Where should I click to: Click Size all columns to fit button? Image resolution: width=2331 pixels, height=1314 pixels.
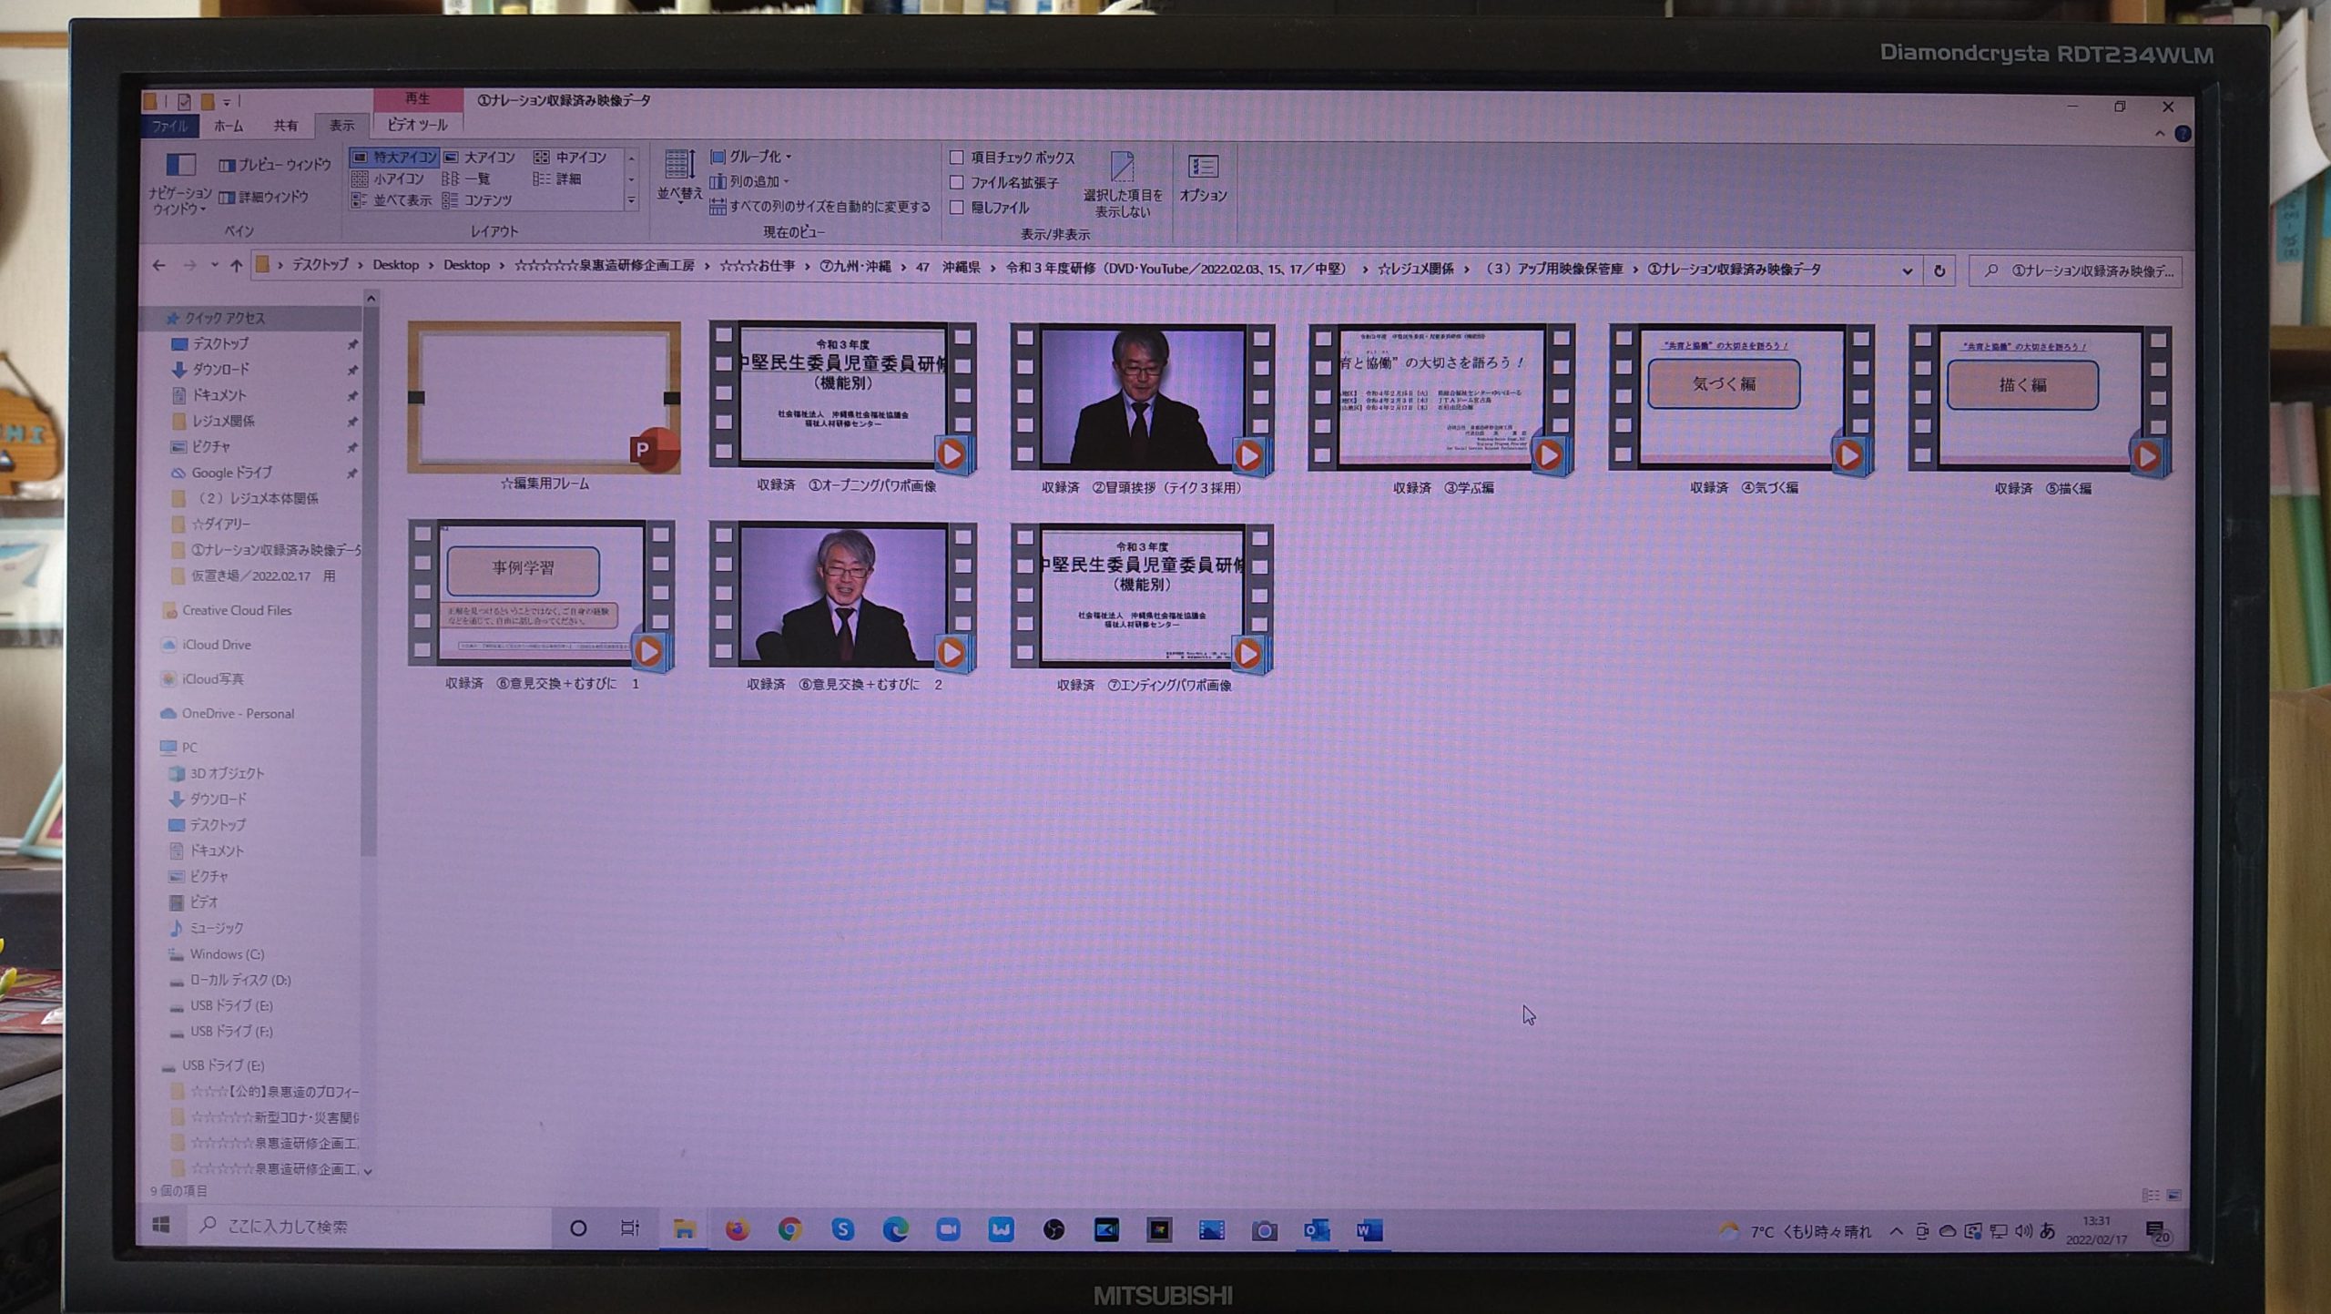click(819, 207)
